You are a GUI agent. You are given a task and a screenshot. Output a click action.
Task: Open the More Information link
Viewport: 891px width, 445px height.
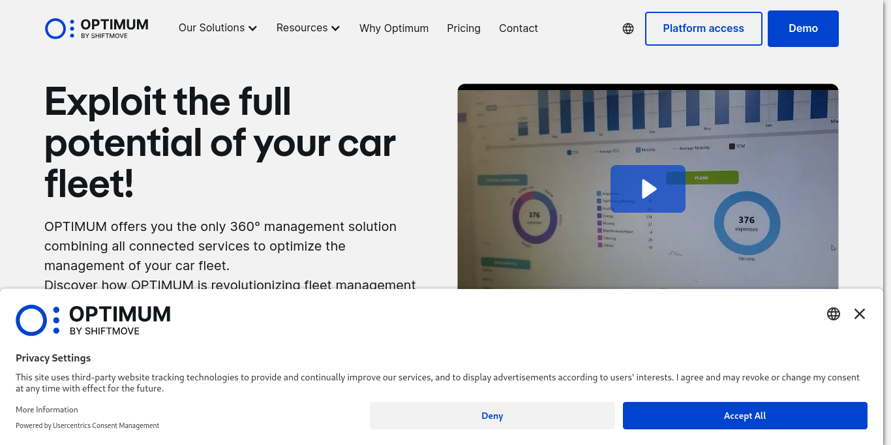tap(46, 409)
